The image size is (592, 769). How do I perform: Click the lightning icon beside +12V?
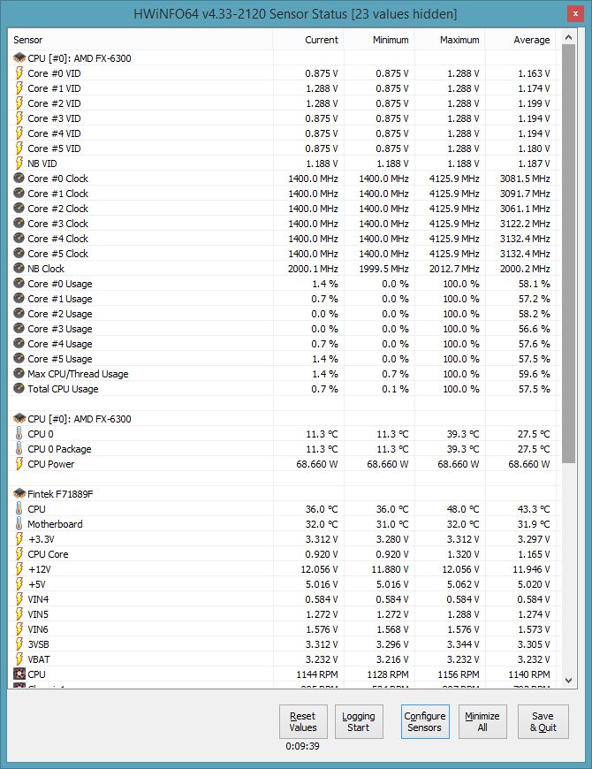[x=19, y=569]
